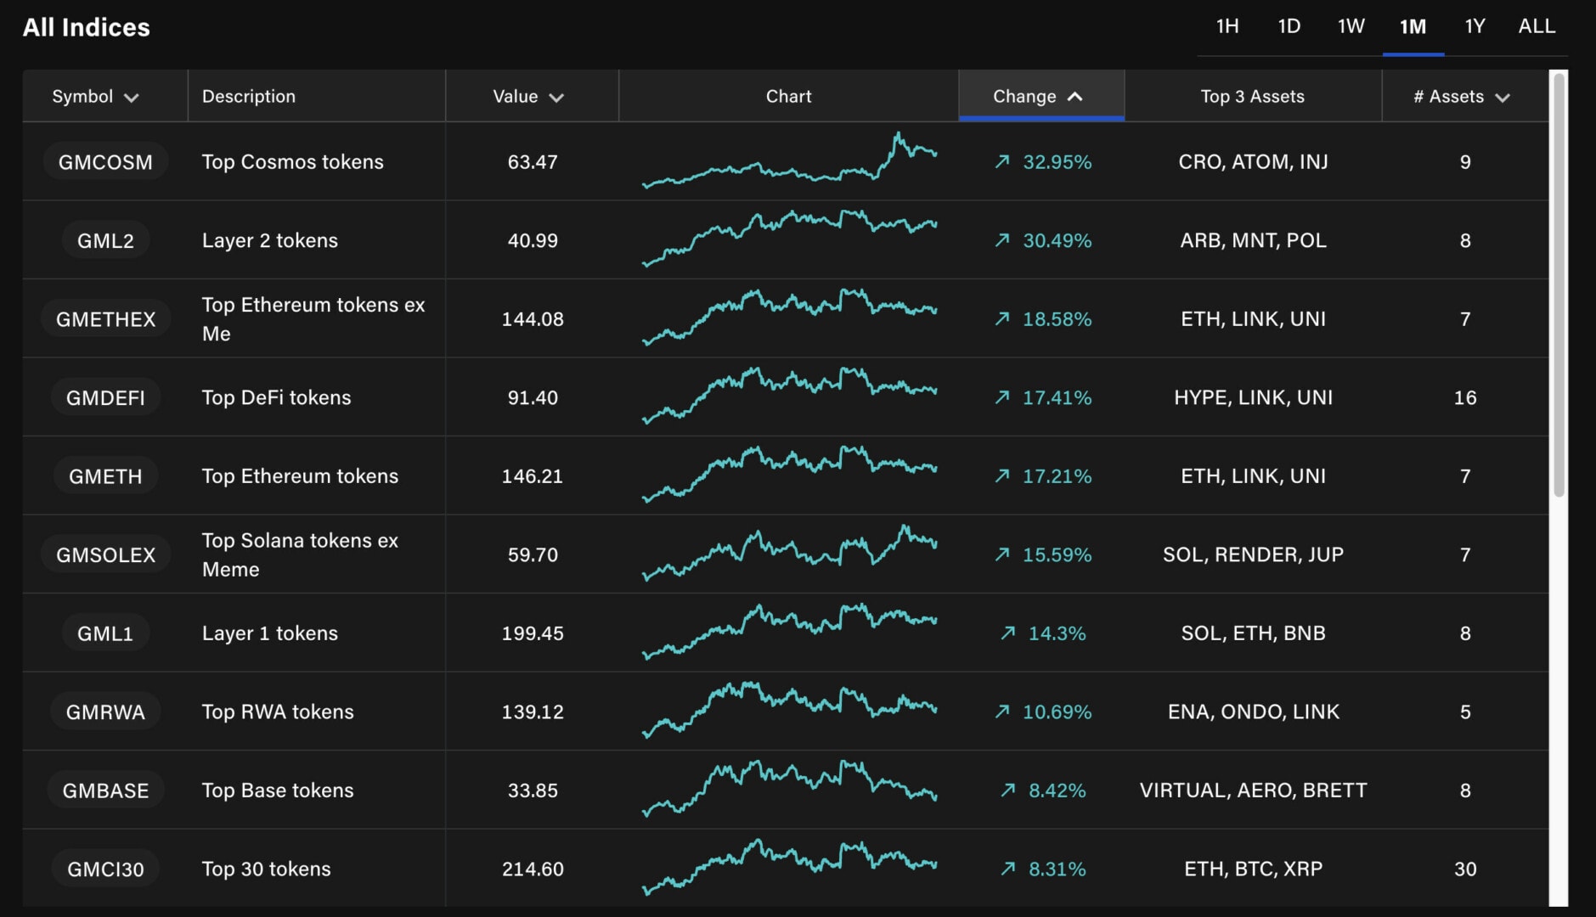This screenshot has width=1596, height=917.
Task: Switch to the 1Y timeframe
Action: pos(1475,26)
